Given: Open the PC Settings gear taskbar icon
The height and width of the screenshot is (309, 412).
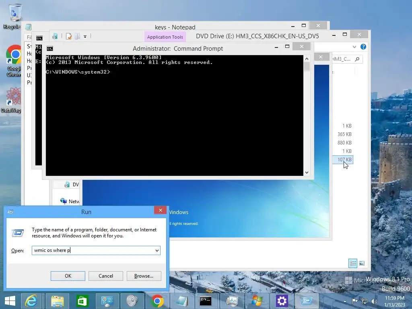Looking at the screenshot, I should point(282,301).
